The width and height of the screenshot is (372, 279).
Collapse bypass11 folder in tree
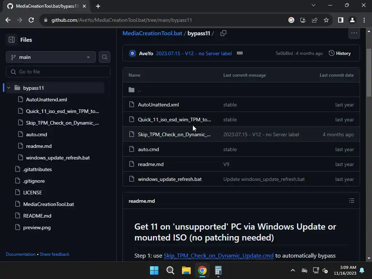pyautogui.click(x=9, y=88)
